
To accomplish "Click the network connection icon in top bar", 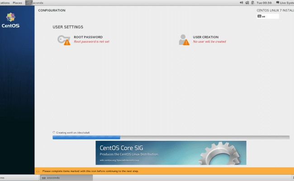I will coord(247,3).
